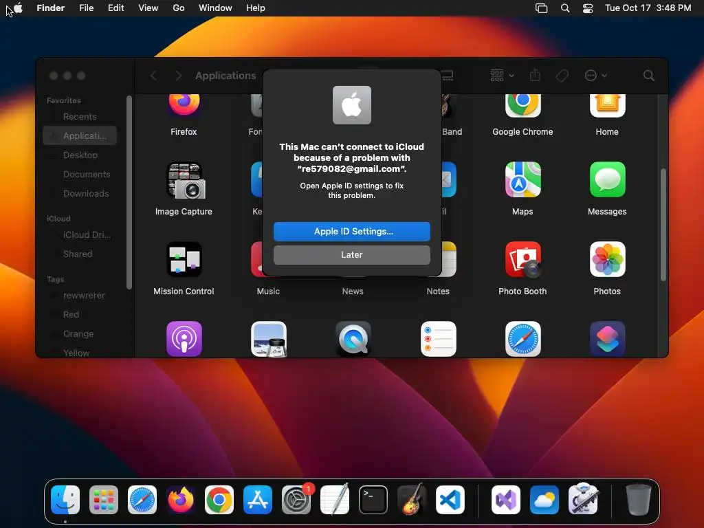Open the Trash in the Dock
The image size is (704, 528).
[639, 500]
